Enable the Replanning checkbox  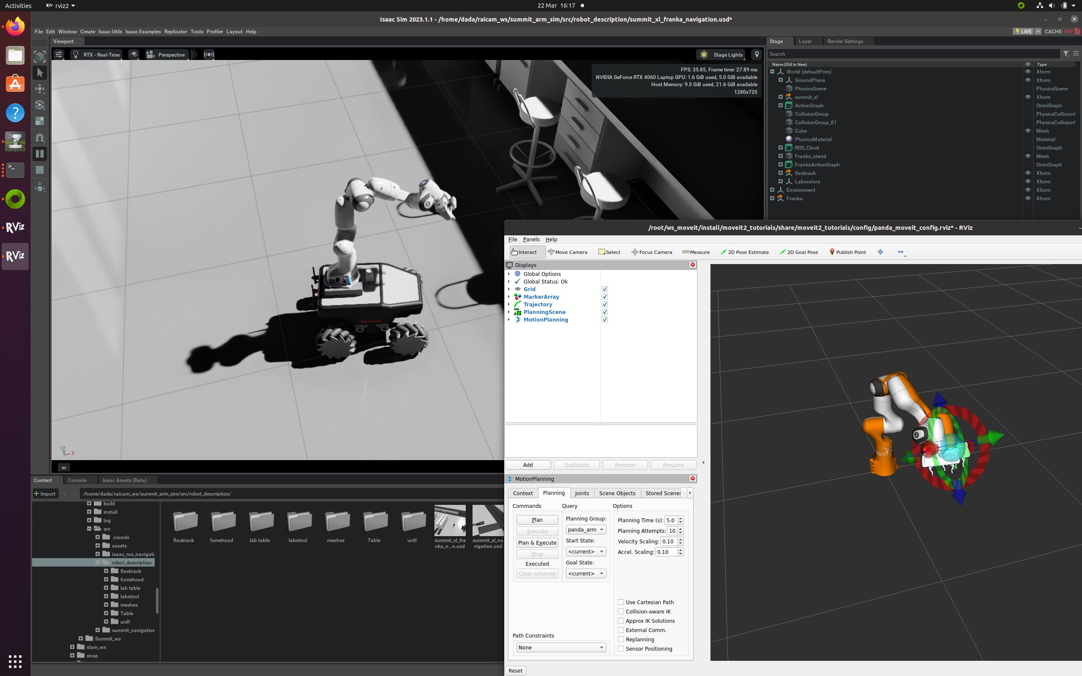click(x=620, y=639)
